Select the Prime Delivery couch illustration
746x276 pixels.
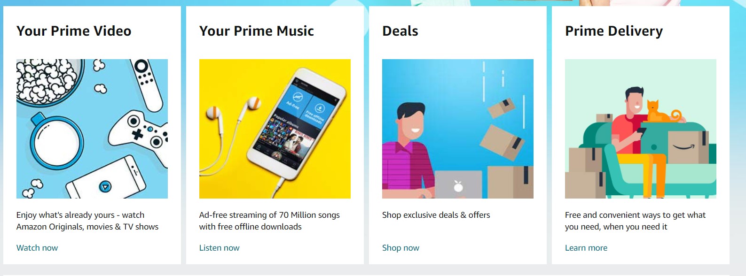(641, 129)
